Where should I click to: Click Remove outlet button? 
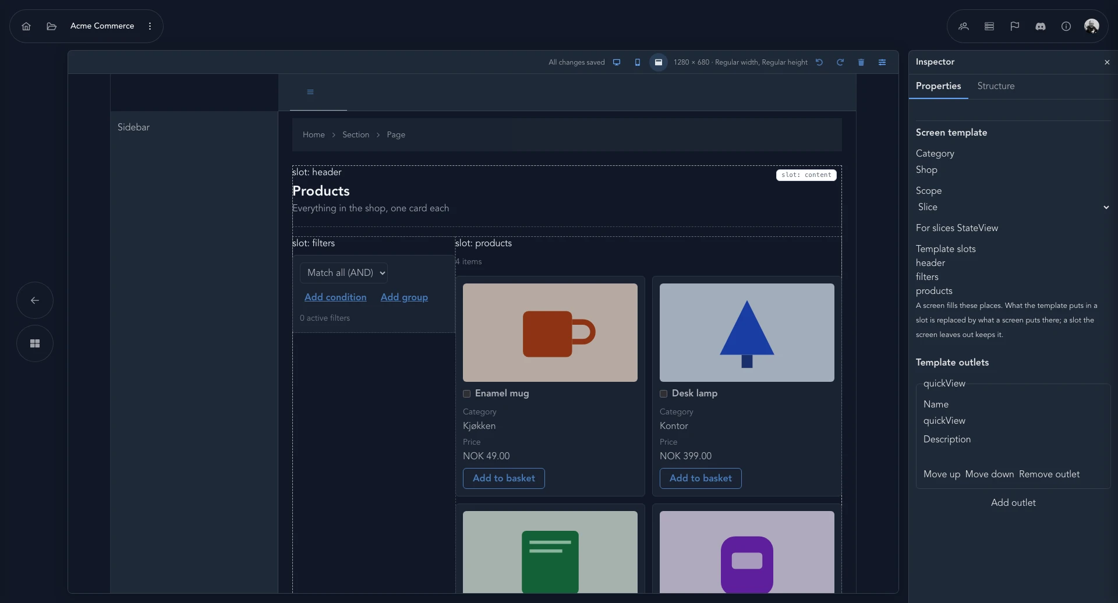pos(1049,474)
